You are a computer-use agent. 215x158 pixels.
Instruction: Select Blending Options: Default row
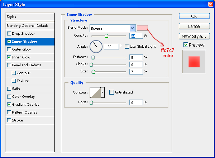[x=30, y=26]
